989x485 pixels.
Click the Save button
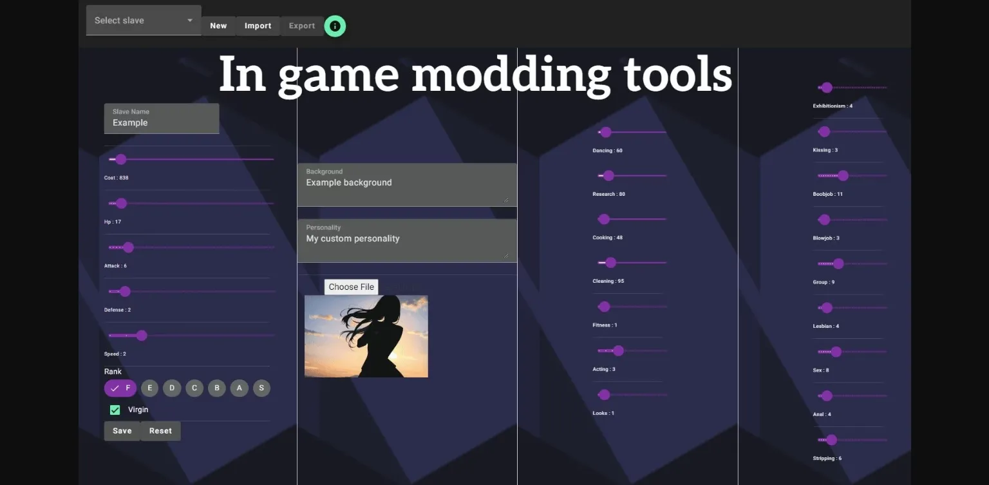click(122, 431)
